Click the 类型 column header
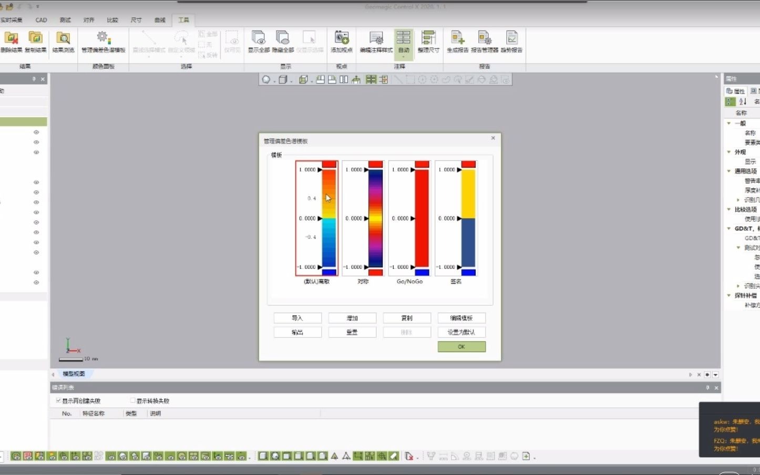This screenshot has height=475, width=760. (131, 414)
